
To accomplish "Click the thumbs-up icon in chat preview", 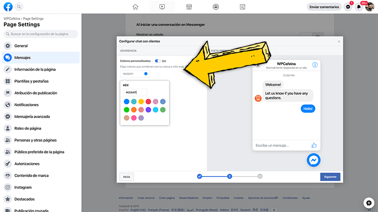I will point(314,145).
